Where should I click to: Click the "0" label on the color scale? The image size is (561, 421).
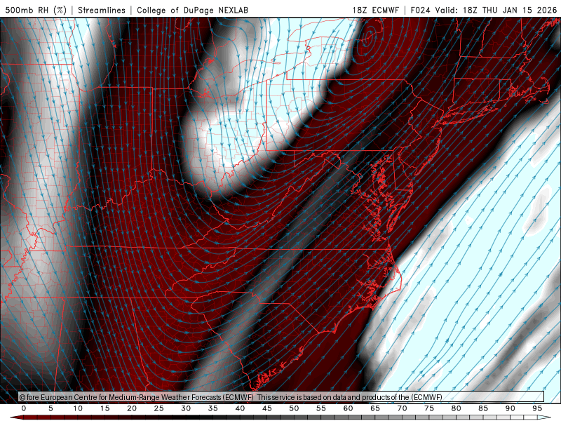pyautogui.click(x=24, y=408)
